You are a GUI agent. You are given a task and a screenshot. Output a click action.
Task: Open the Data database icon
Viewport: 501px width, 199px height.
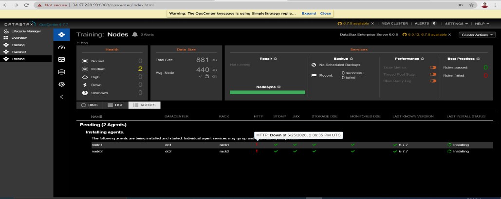(x=62, y=72)
